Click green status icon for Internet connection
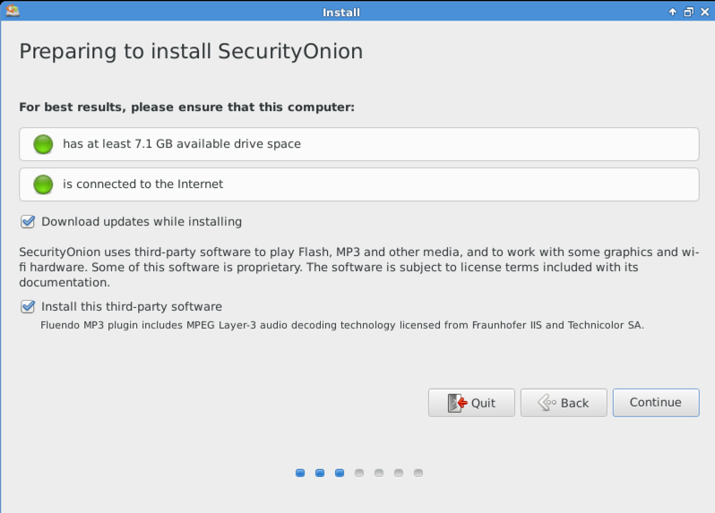Image resolution: width=715 pixels, height=513 pixels. coord(43,184)
